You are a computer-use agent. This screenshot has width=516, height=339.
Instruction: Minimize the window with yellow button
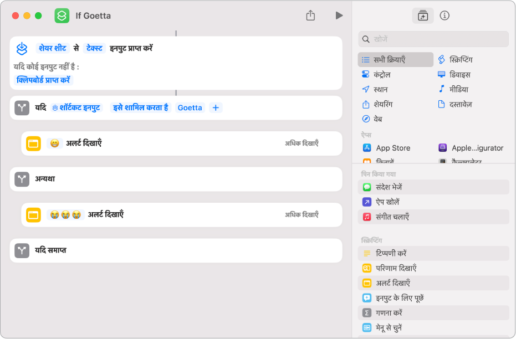[27, 16]
